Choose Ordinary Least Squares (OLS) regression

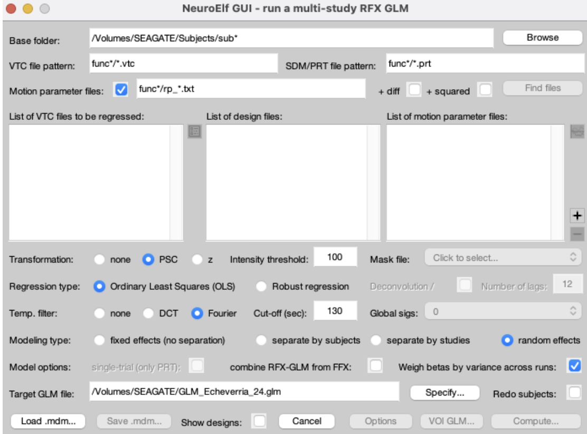(x=99, y=287)
